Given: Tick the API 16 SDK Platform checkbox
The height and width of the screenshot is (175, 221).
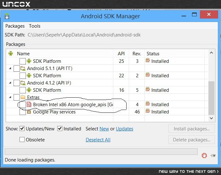Looking at the screenshot, I should (x=23, y=90).
